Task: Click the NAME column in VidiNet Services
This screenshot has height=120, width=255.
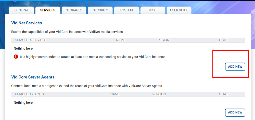Action: tap(121, 40)
